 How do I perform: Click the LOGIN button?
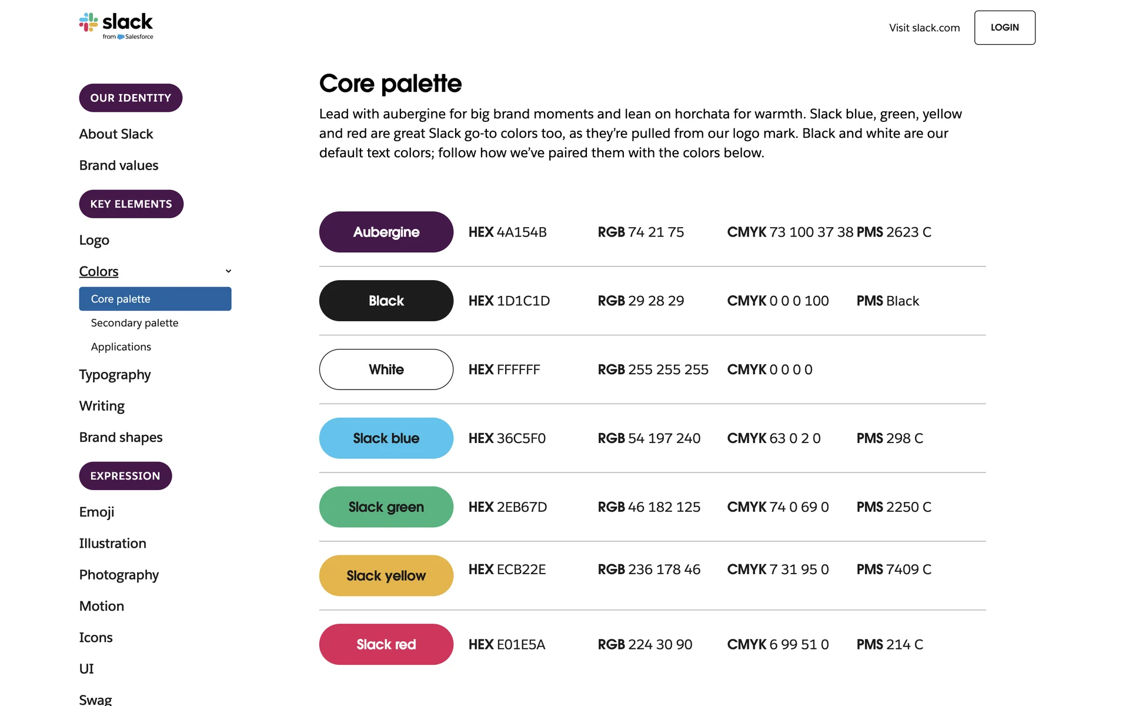[x=1004, y=28]
